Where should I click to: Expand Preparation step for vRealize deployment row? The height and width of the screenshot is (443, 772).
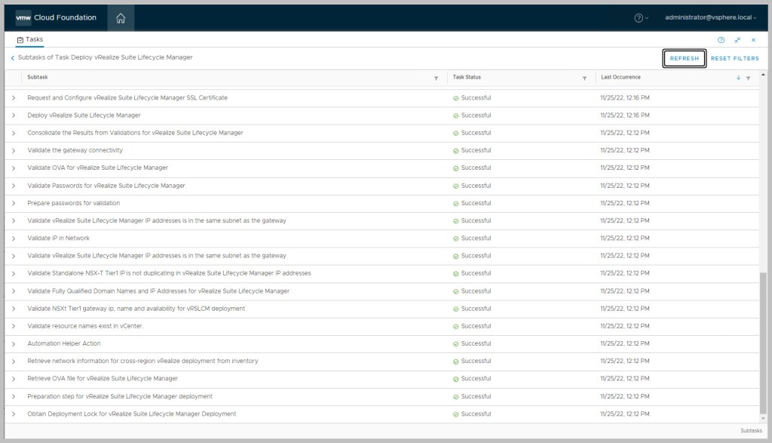14,397
